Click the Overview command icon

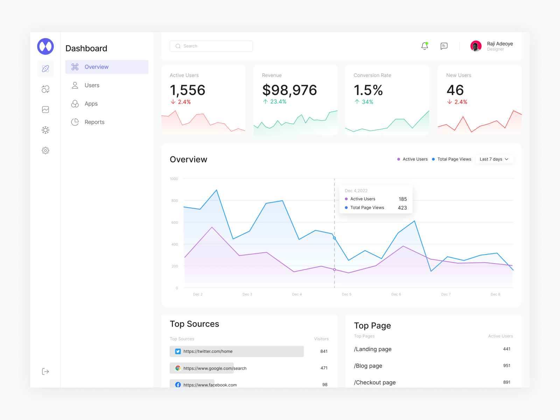(75, 67)
